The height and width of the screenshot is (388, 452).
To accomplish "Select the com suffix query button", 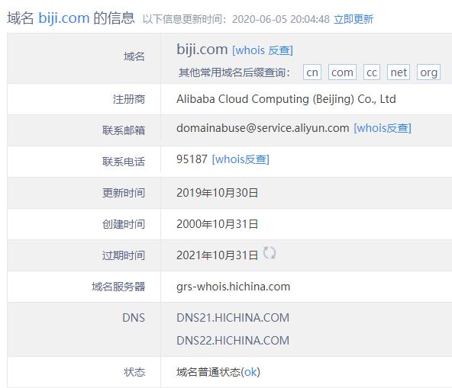I will (x=342, y=72).
